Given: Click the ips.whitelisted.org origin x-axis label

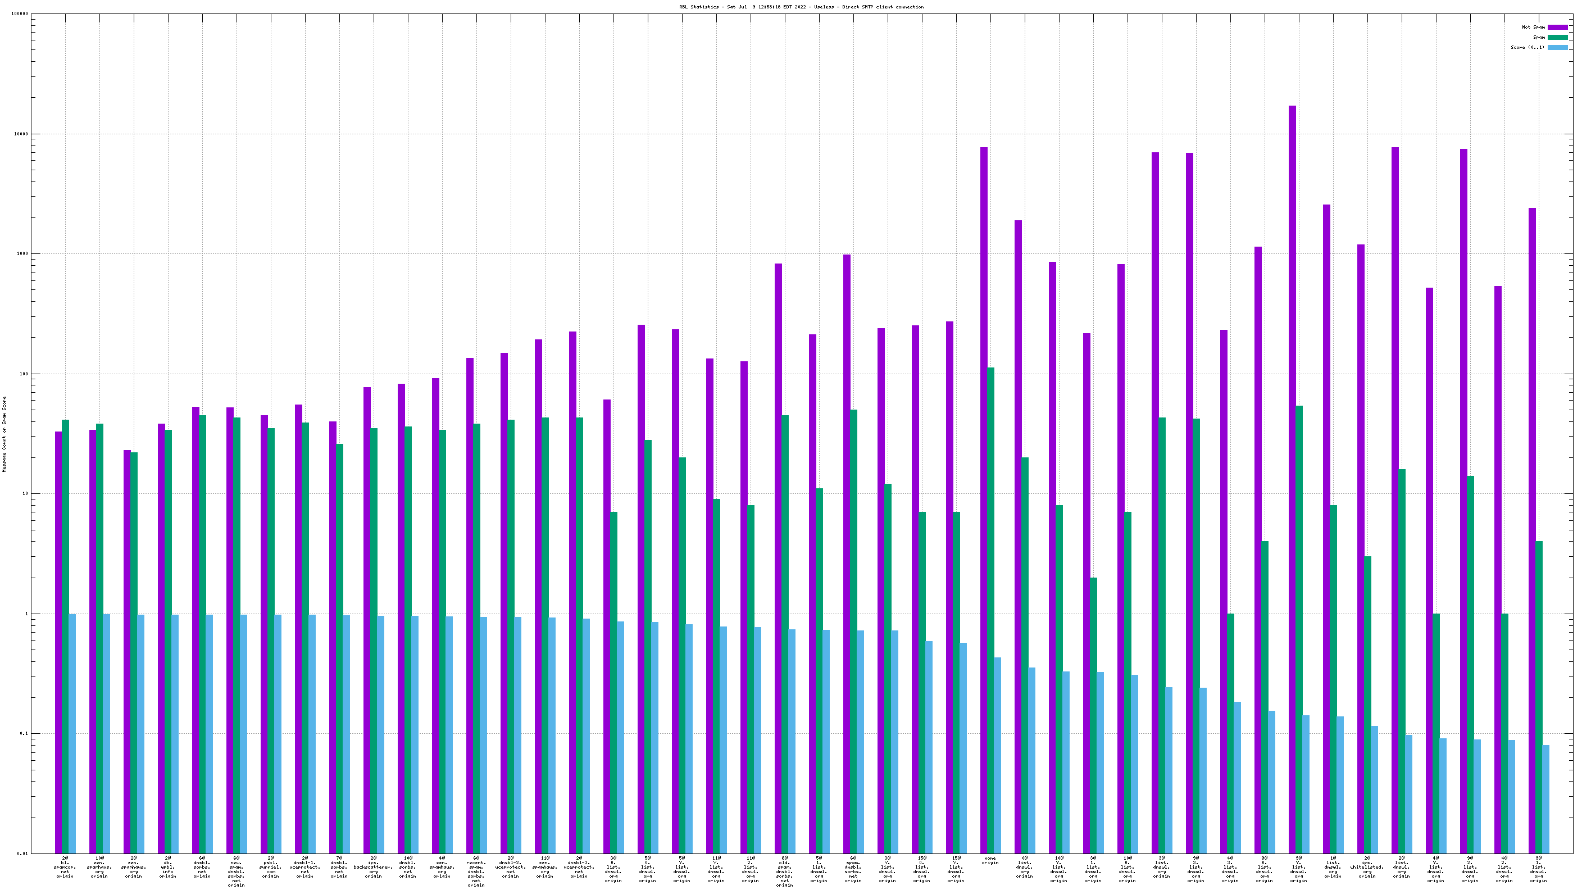Looking at the screenshot, I should coord(1367,866).
